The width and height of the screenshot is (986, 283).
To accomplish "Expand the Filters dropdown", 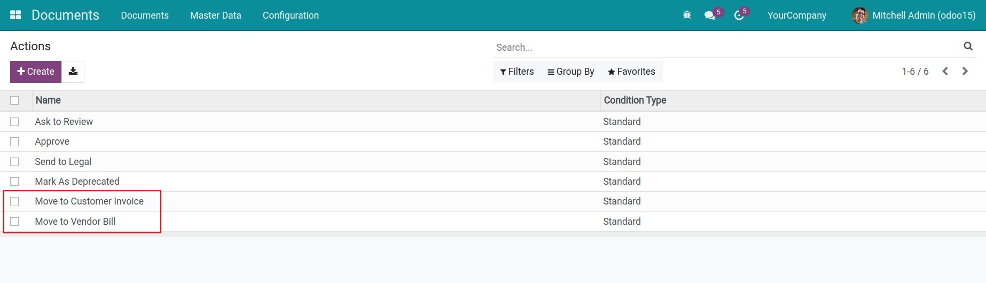I will pos(517,72).
